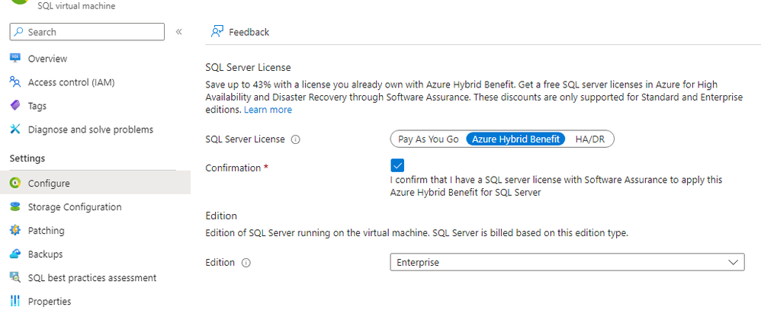Show info tooltip next to SQL Server License
Image resolution: width=761 pixels, height=310 pixels.
pyautogui.click(x=296, y=139)
